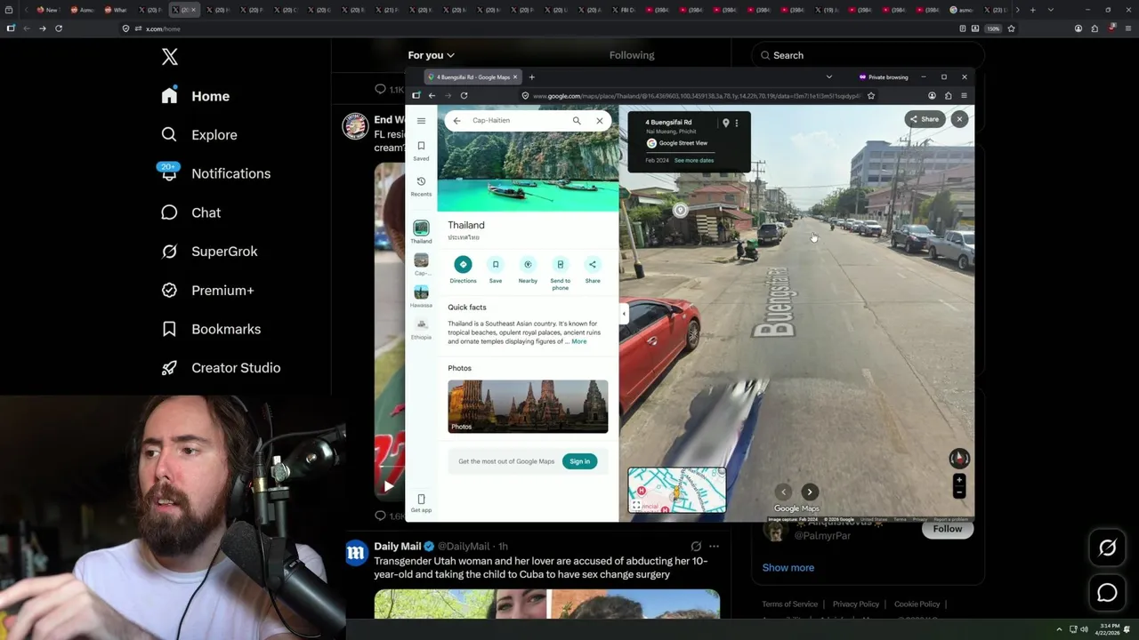Open the Google Maps hamburger menu
1139x640 pixels.
pyautogui.click(x=421, y=121)
